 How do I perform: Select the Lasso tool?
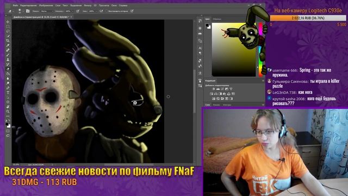point(8,32)
